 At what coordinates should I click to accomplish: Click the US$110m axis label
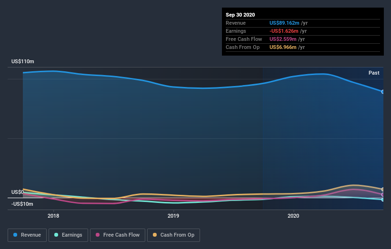(x=23, y=61)
